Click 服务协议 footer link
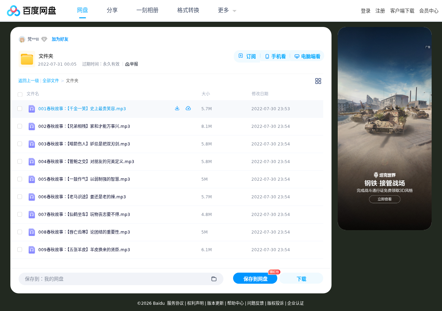Screen dimensions: 442x311 175,303
